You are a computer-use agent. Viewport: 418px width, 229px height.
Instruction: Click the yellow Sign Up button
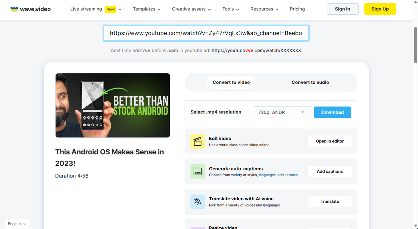pos(380,9)
